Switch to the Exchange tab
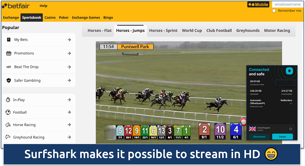305x166 pixels. point(11,17)
